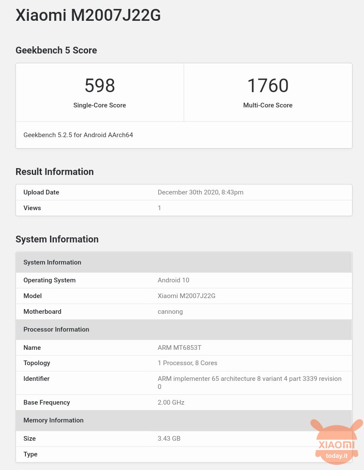Select the Xiaomi M2007J22G page title

(x=88, y=15)
